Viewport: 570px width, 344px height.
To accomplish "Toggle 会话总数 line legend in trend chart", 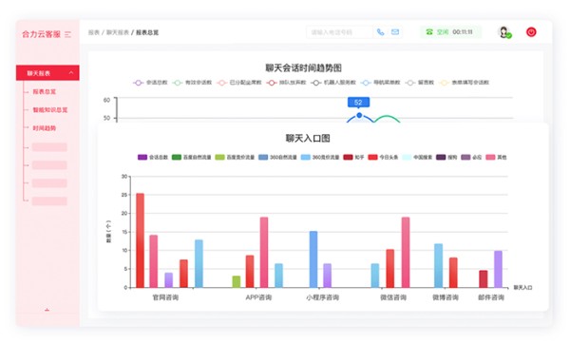I will tap(150, 83).
